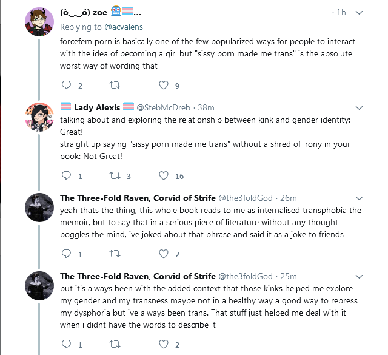The image size is (388, 355).
Task: Reply to Lady Alexis's tweet
Action: 67,176
